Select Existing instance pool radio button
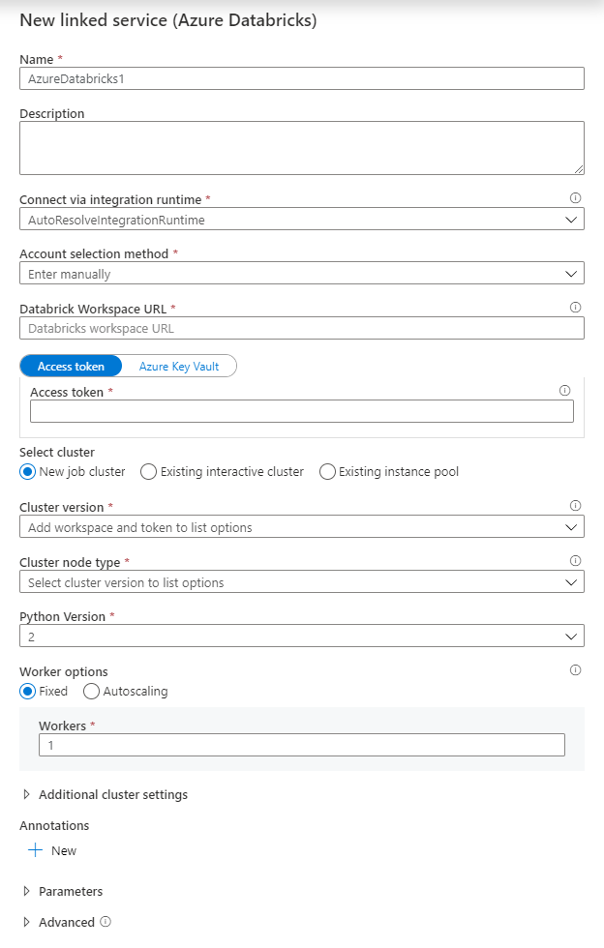 coord(327,472)
